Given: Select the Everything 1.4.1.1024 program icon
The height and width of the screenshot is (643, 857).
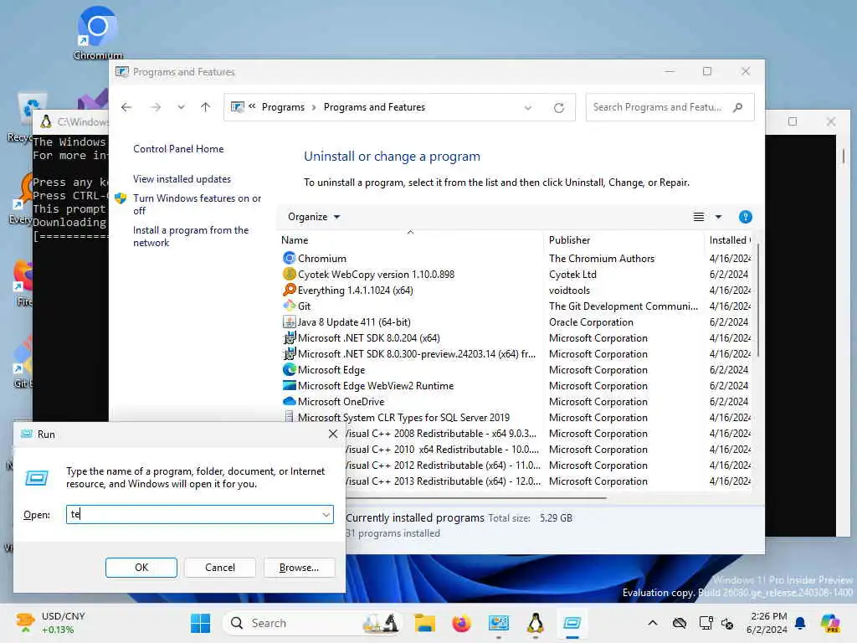Looking at the screenshot, I should (x=289, y=290).
